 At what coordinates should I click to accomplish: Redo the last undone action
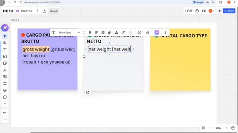5,120
